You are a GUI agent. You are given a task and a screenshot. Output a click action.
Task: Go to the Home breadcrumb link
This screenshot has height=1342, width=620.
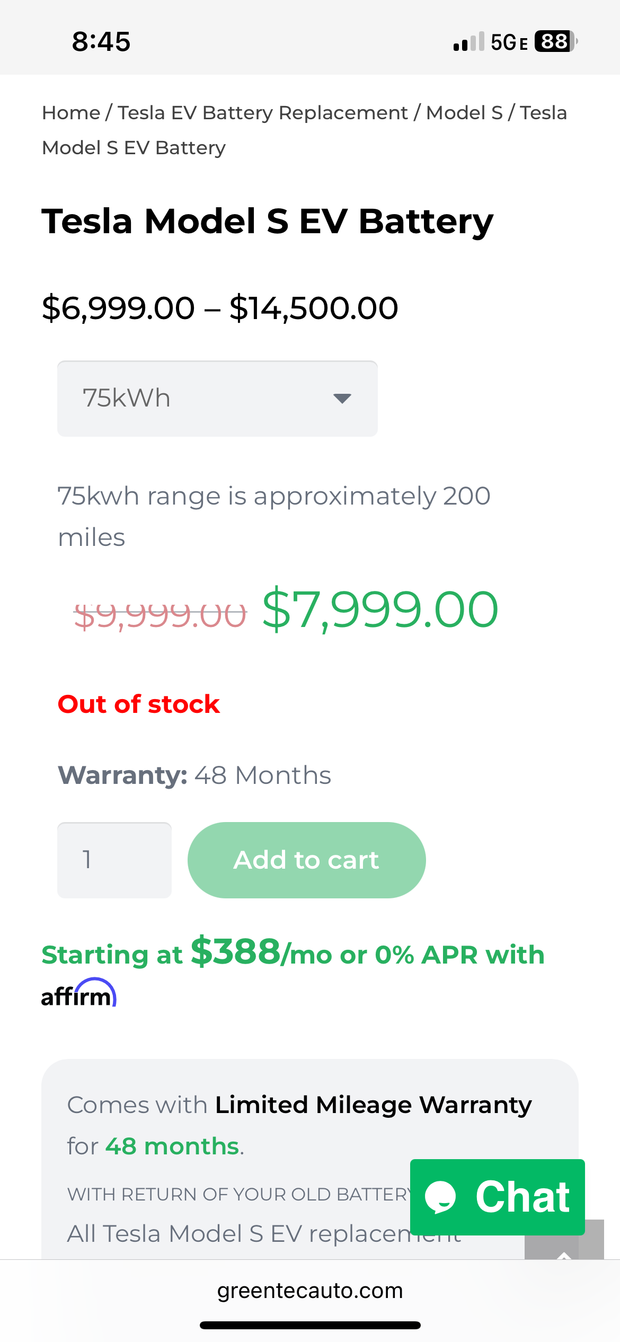pyautogui.click(x=71, y=113)
